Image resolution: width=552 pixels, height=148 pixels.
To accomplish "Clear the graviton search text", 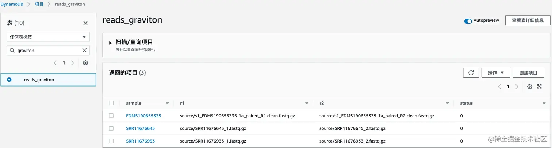I will pyautogui.click(x=84, y=51).
